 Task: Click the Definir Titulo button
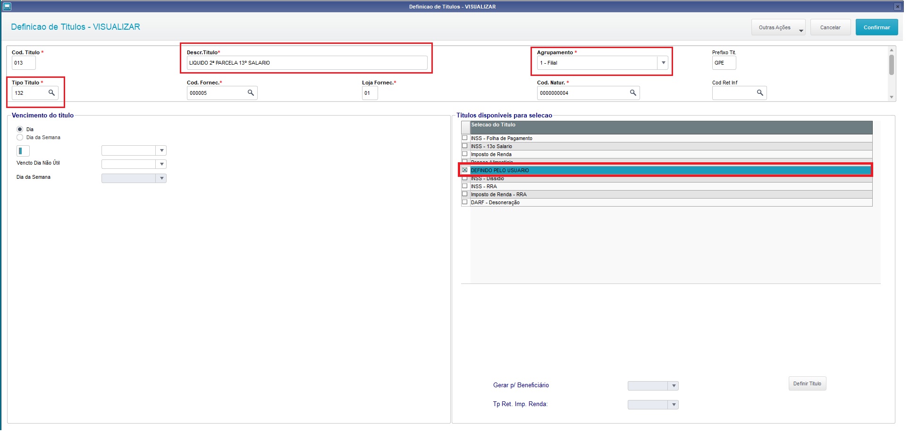807,383
